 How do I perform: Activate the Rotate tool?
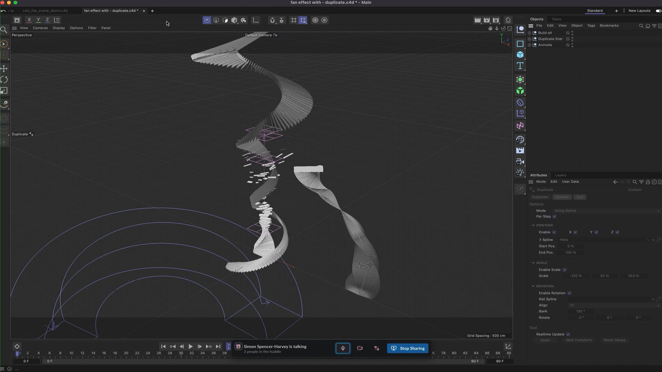4,80
